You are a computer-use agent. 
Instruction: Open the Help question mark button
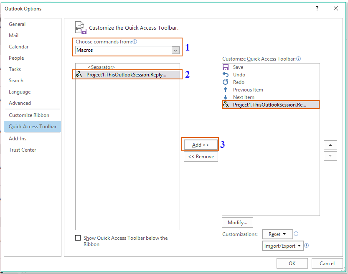pos(317,8)
